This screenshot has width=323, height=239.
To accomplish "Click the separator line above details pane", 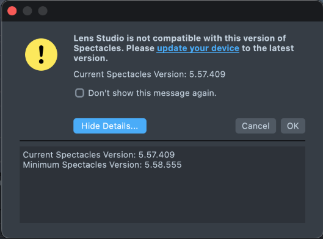I will pyautogui.click(x=162, y=141).
